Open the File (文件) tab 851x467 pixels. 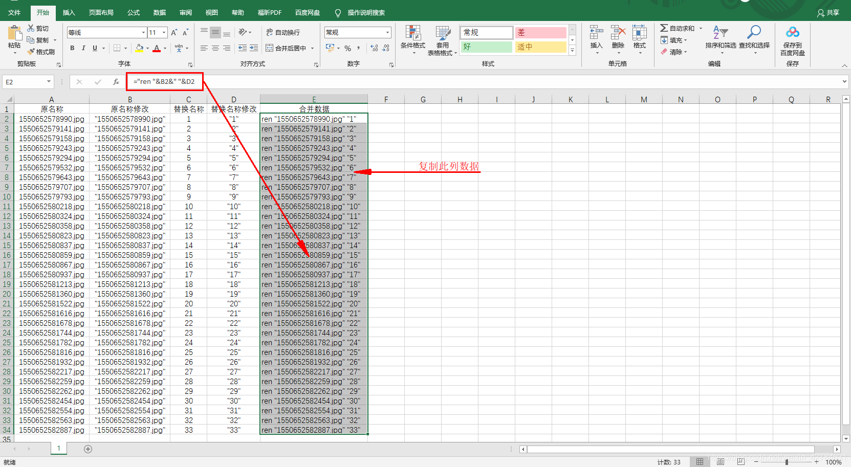click(x=14, y=12)
